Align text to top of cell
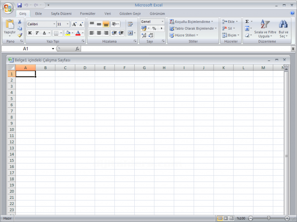Viewport: 297px width, 222px height. click(92, 24)
